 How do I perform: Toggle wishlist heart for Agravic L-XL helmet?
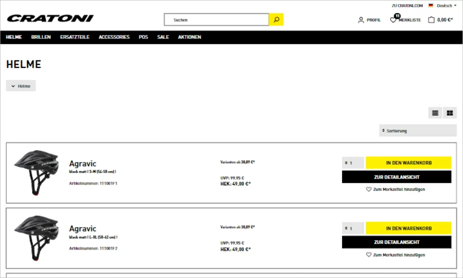(x=369, y=254)
